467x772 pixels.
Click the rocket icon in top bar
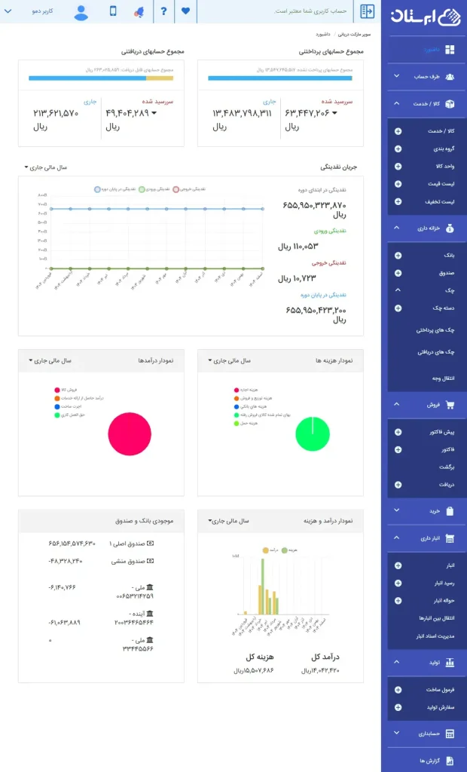[x=139, y=11]
